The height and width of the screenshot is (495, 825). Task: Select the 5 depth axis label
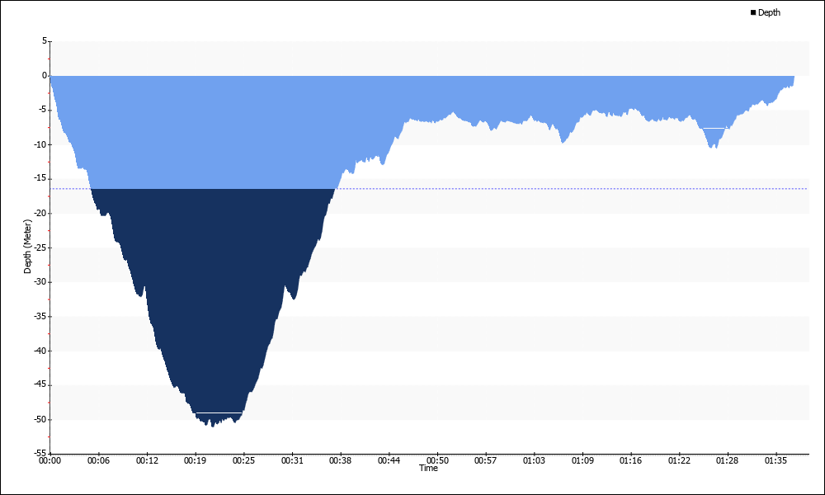45,41
